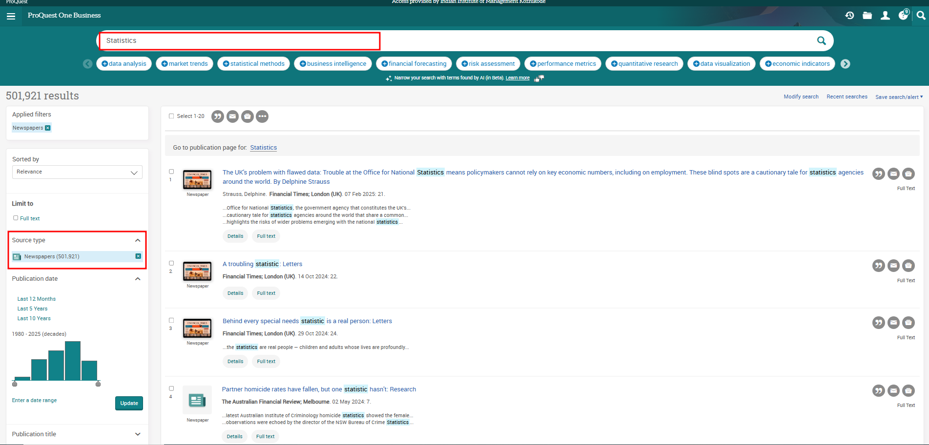This screenshot has width=929, height=445.
Task: Click the Statistics search input field
Action: 239,41
